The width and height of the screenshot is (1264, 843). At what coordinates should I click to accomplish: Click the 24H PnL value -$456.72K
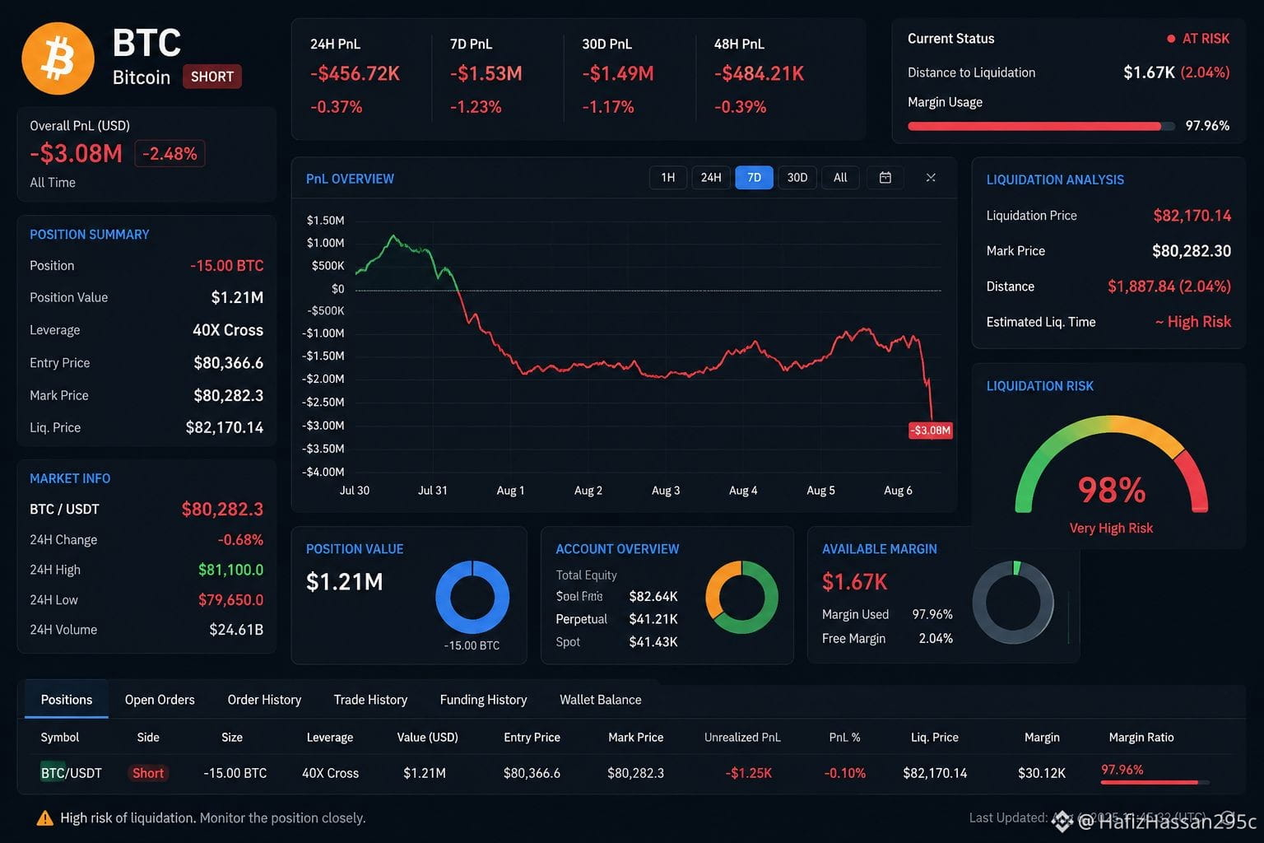(355, 74)
